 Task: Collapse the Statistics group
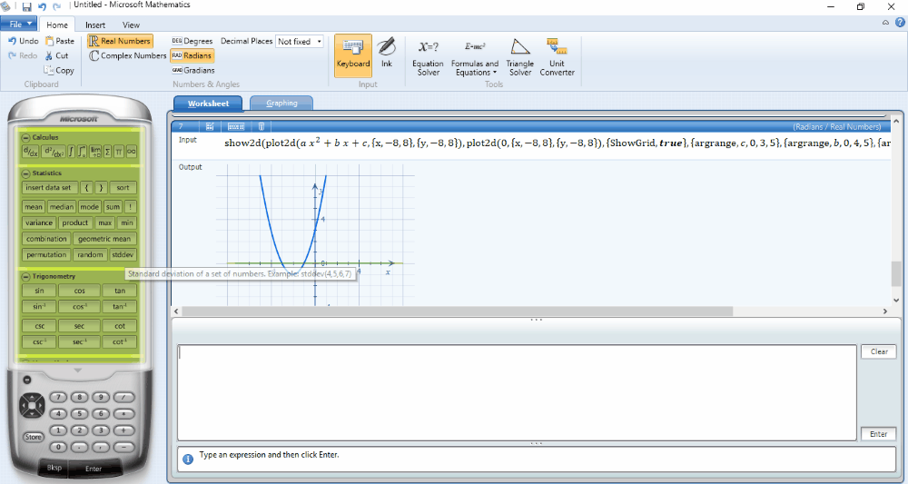point(25,173)
